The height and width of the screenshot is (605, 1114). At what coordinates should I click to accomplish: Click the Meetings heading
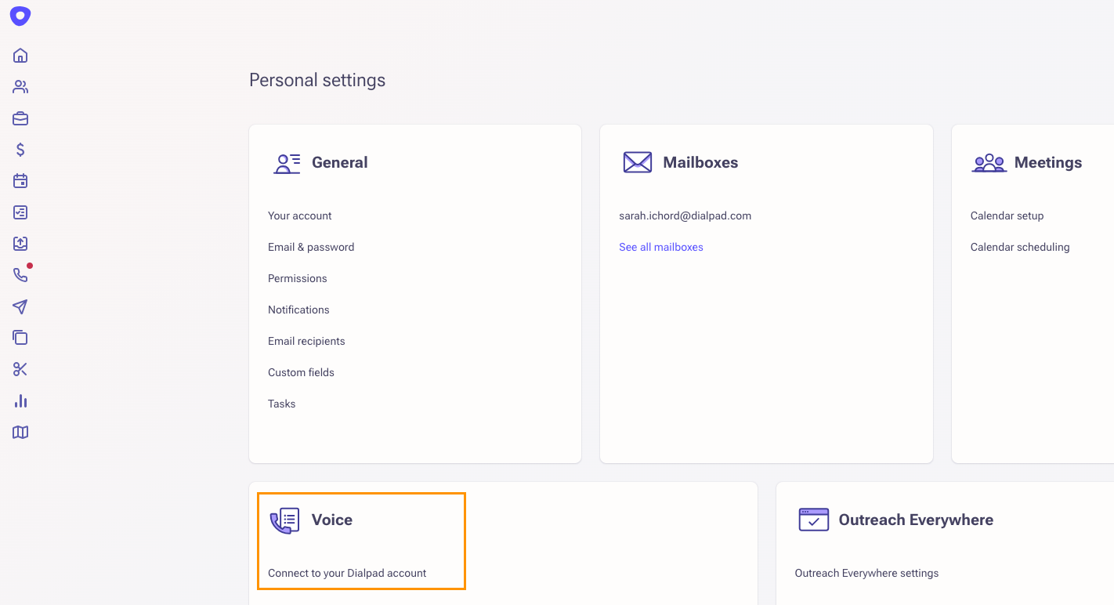(x=1048, y=162)
